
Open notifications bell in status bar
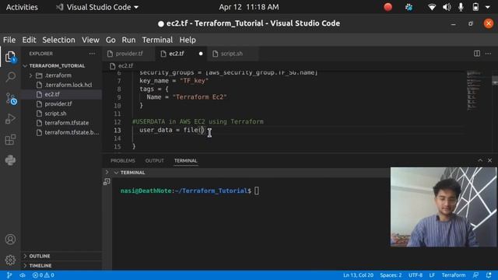(489, 275)
